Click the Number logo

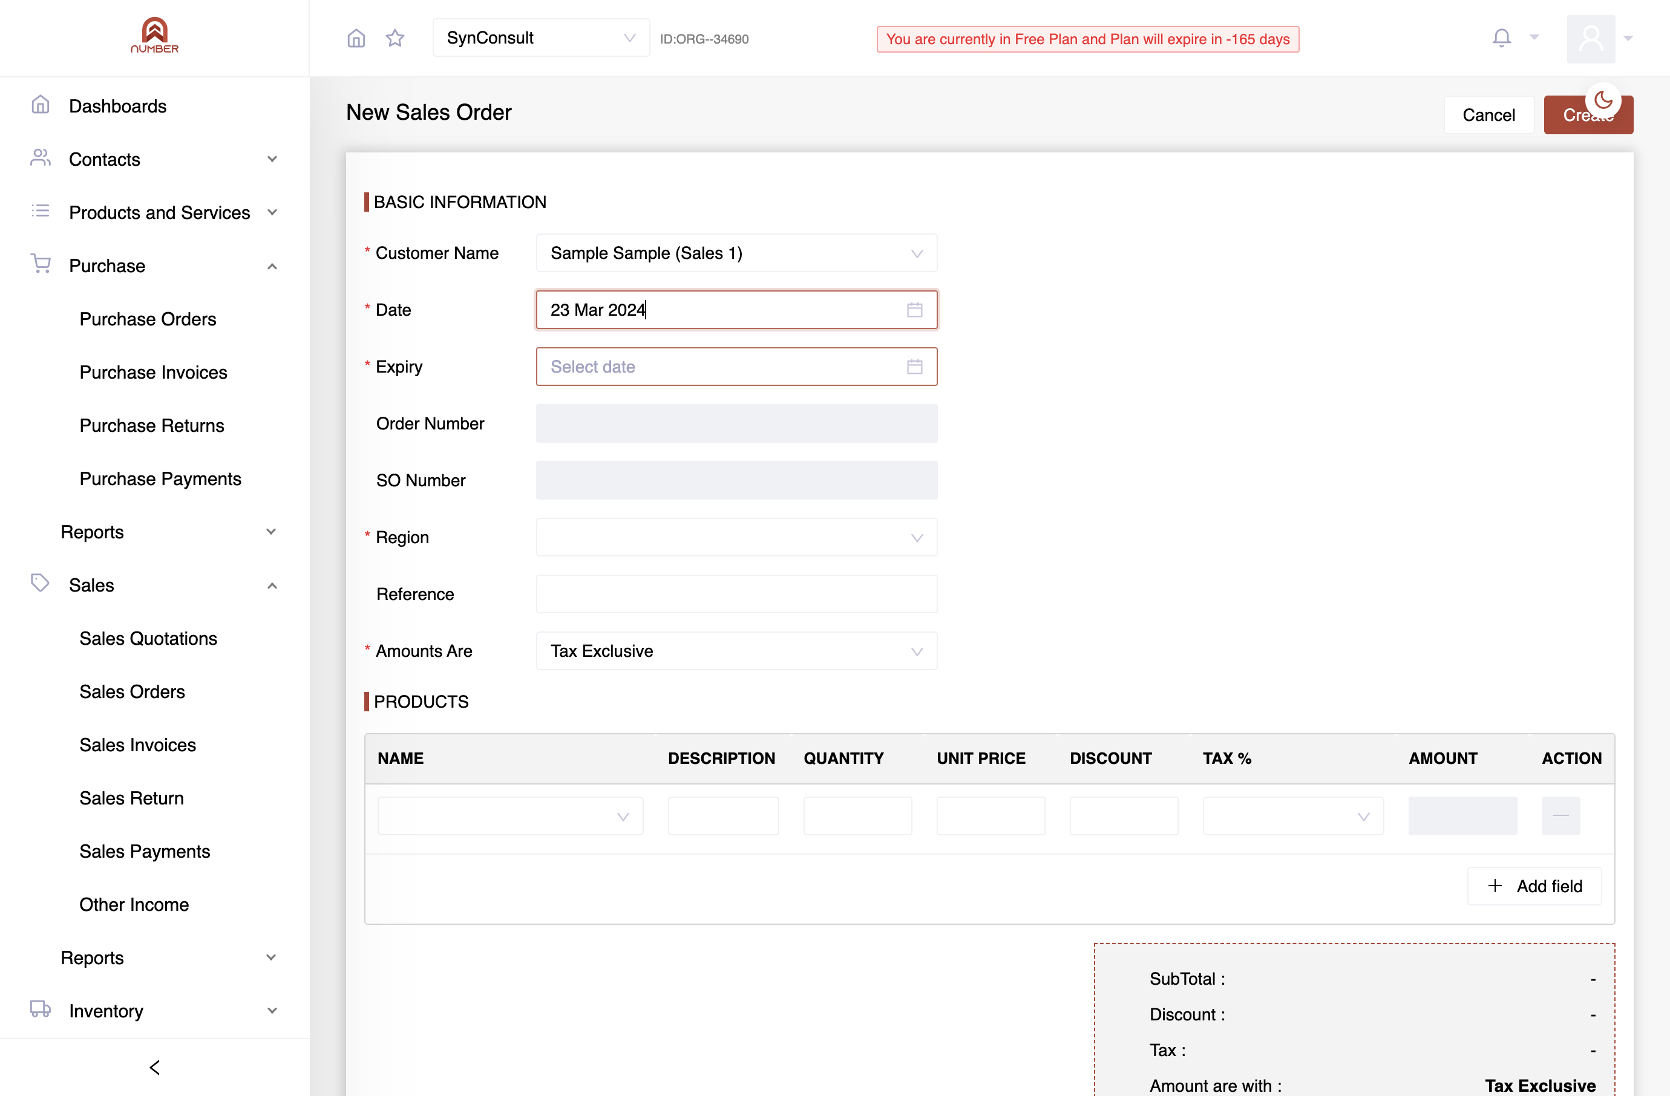click(x=154, y=35)
